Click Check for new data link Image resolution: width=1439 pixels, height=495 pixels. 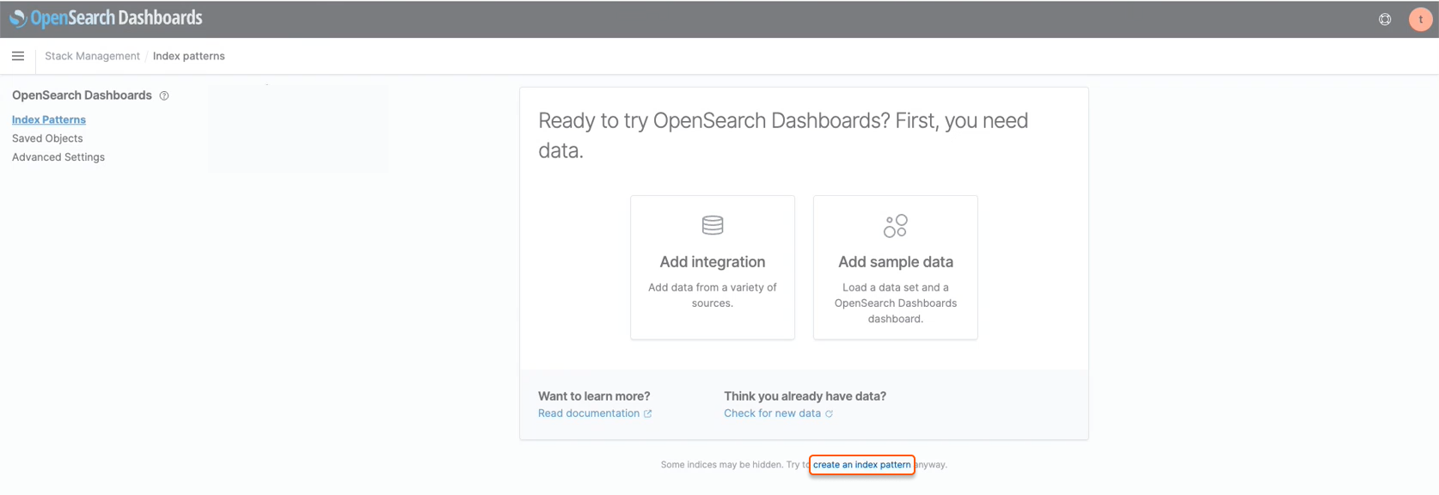772,413
